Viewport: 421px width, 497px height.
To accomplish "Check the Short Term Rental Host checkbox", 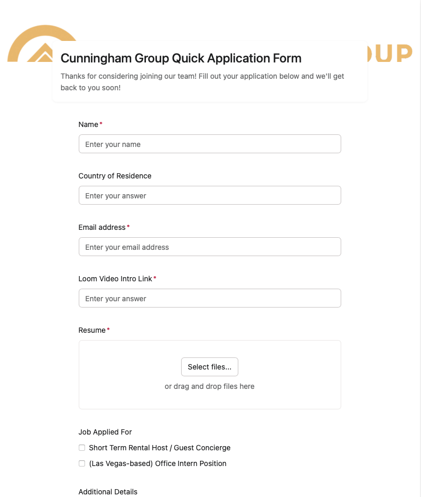I will [82, 448].
